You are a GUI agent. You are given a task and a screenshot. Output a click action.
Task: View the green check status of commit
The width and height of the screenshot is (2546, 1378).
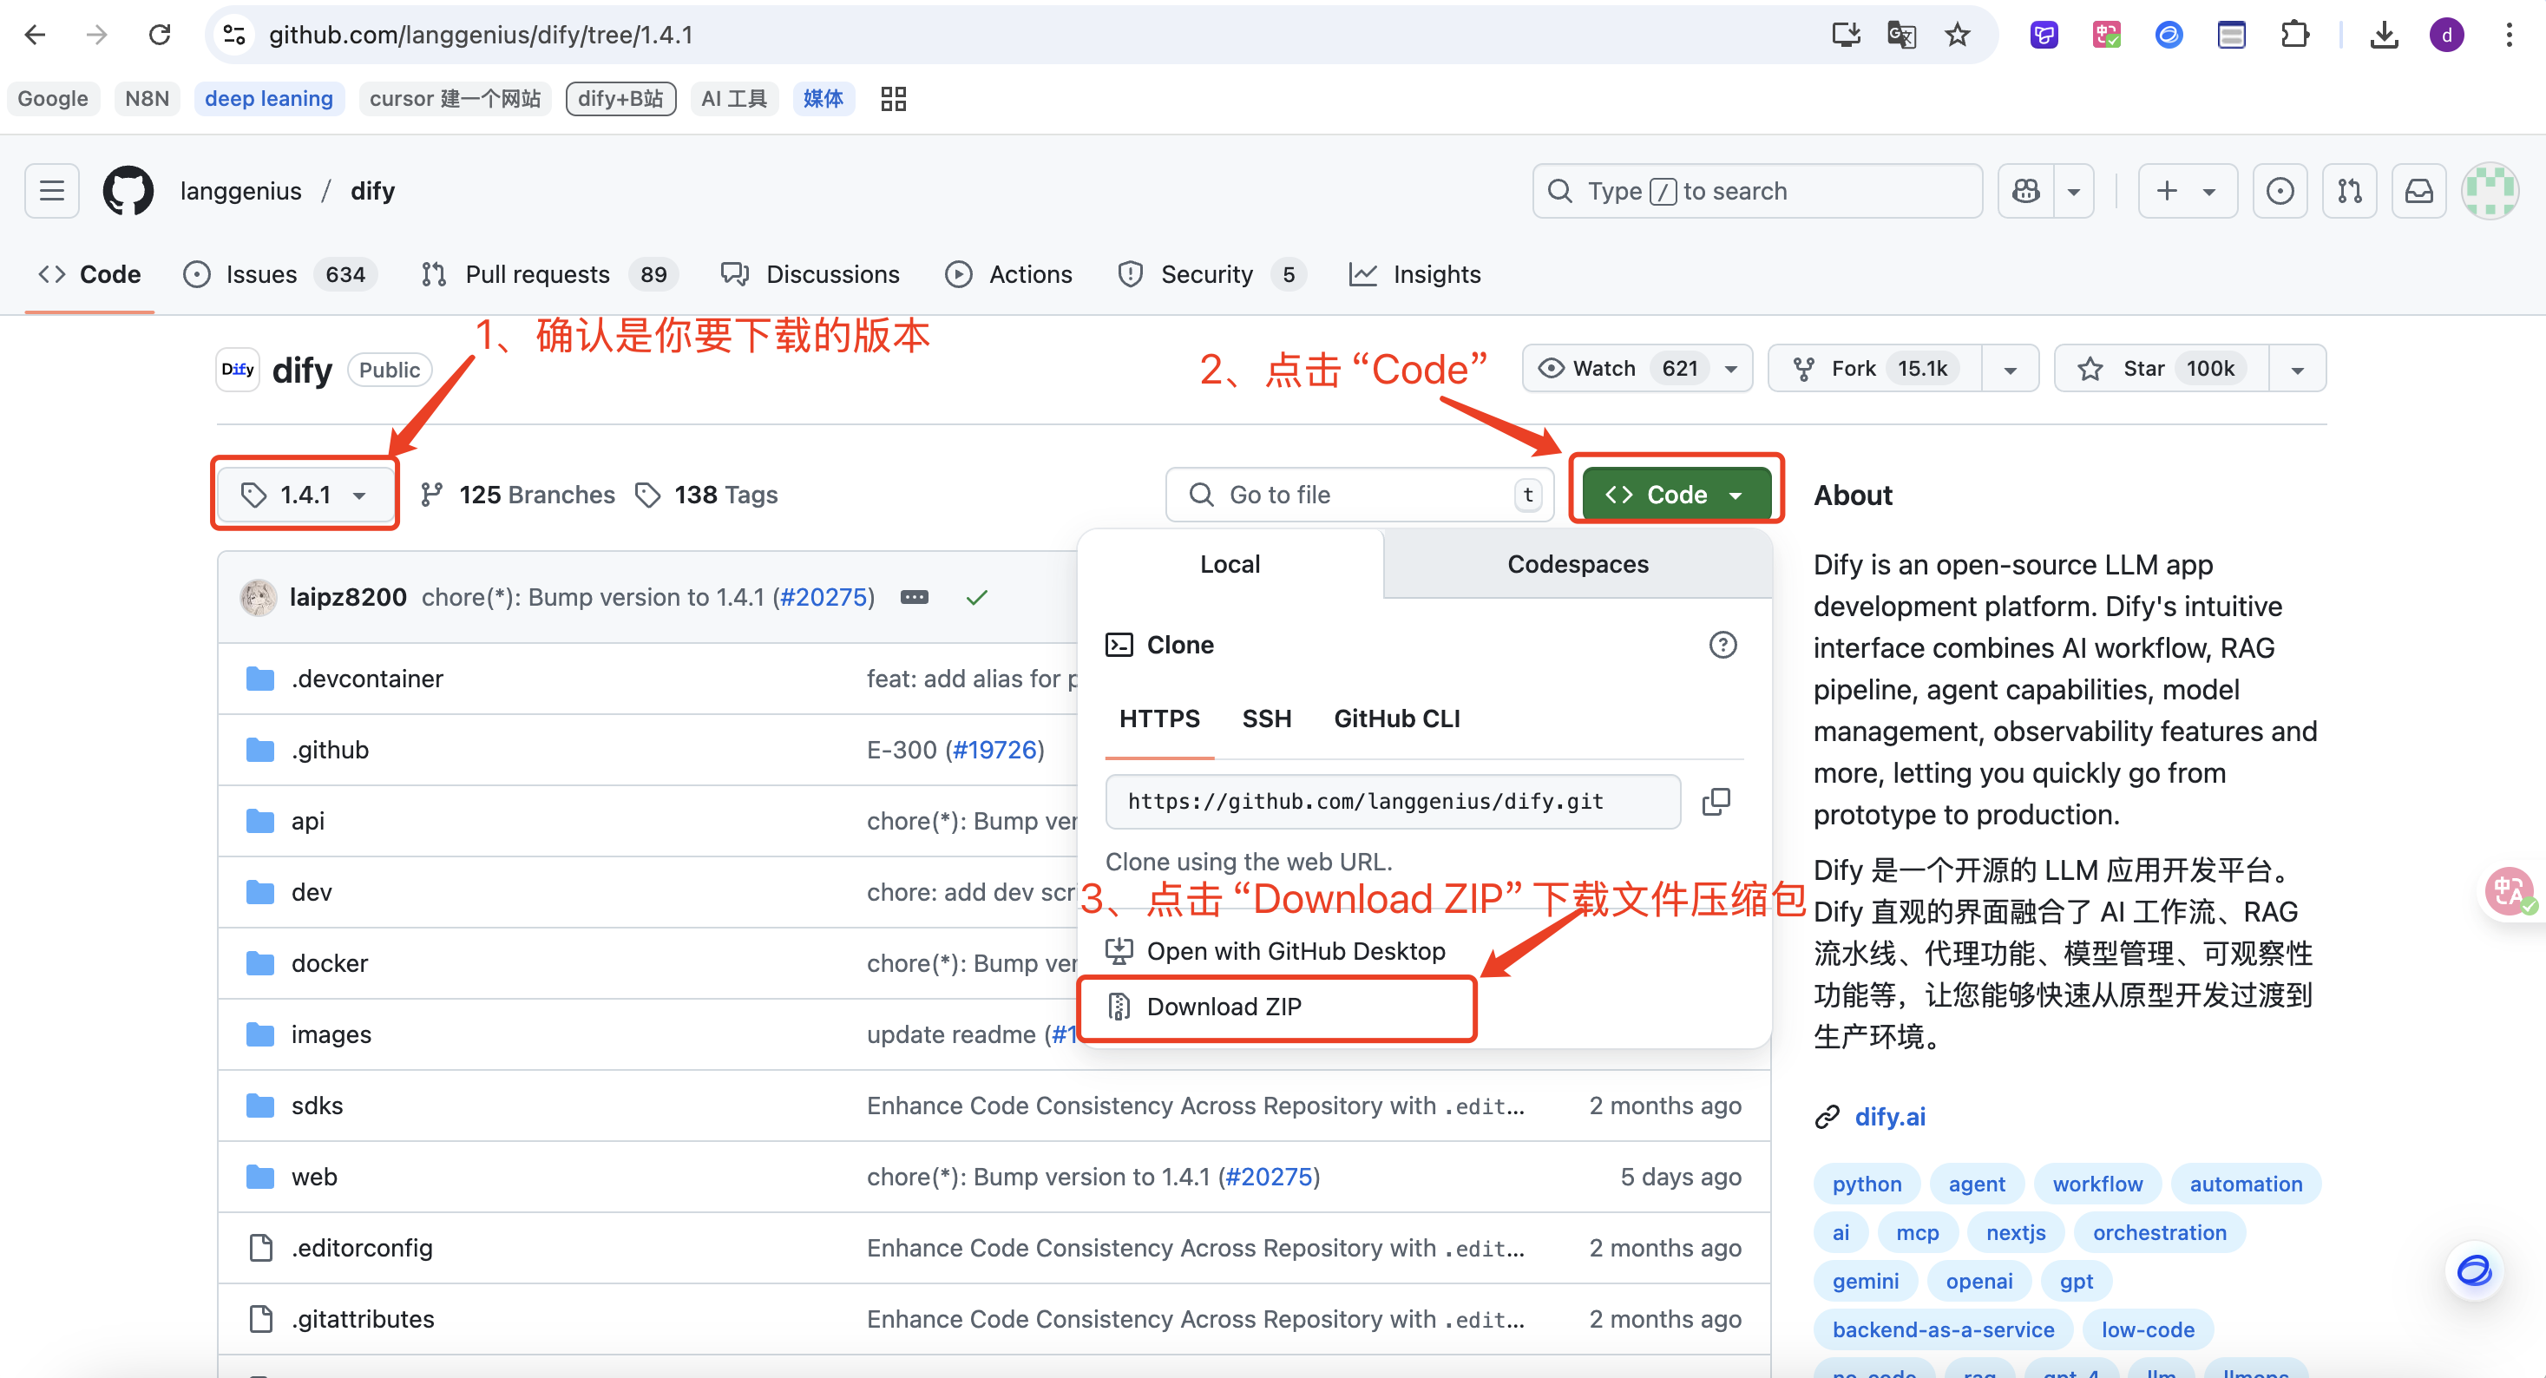[976, 597]
